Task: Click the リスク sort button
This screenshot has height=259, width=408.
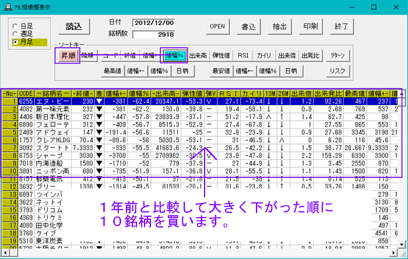Action: [337, 71]
